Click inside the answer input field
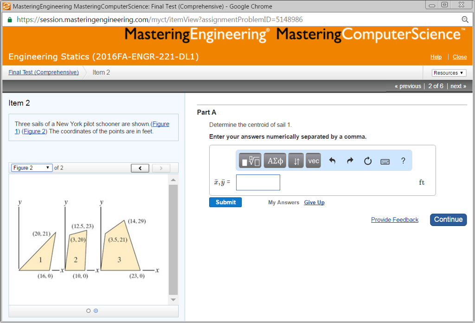 click(258, 182)
